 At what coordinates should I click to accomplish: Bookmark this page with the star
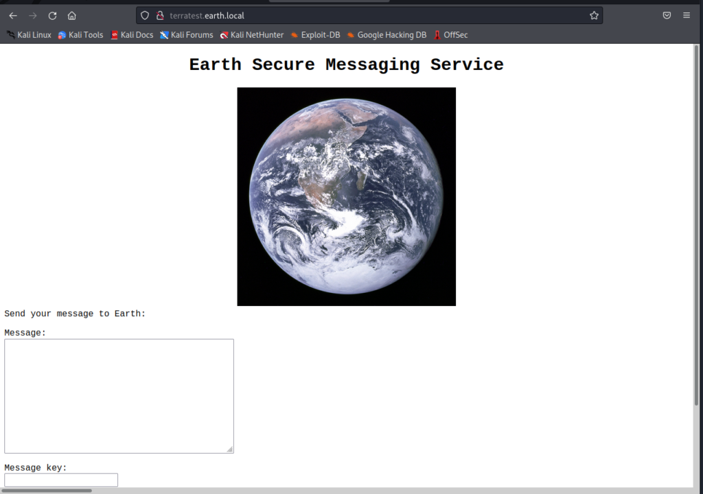click(x=594, y=16)
